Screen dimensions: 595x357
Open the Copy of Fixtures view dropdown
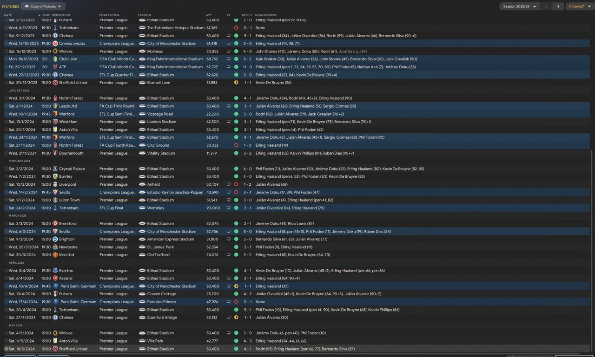pos(43,6)
